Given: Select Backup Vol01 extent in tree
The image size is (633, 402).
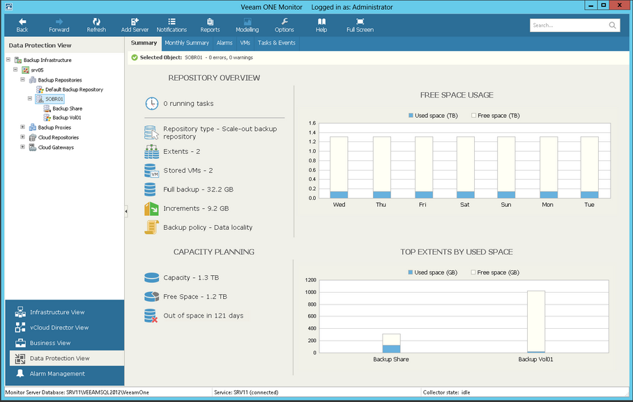Looking at the screenshot, I should (x=67, y=118).
